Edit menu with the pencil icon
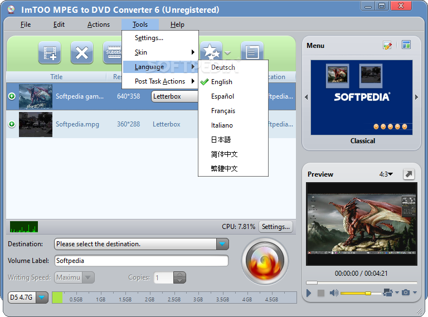Screen dimensions: 428x317 click(387, 45)
